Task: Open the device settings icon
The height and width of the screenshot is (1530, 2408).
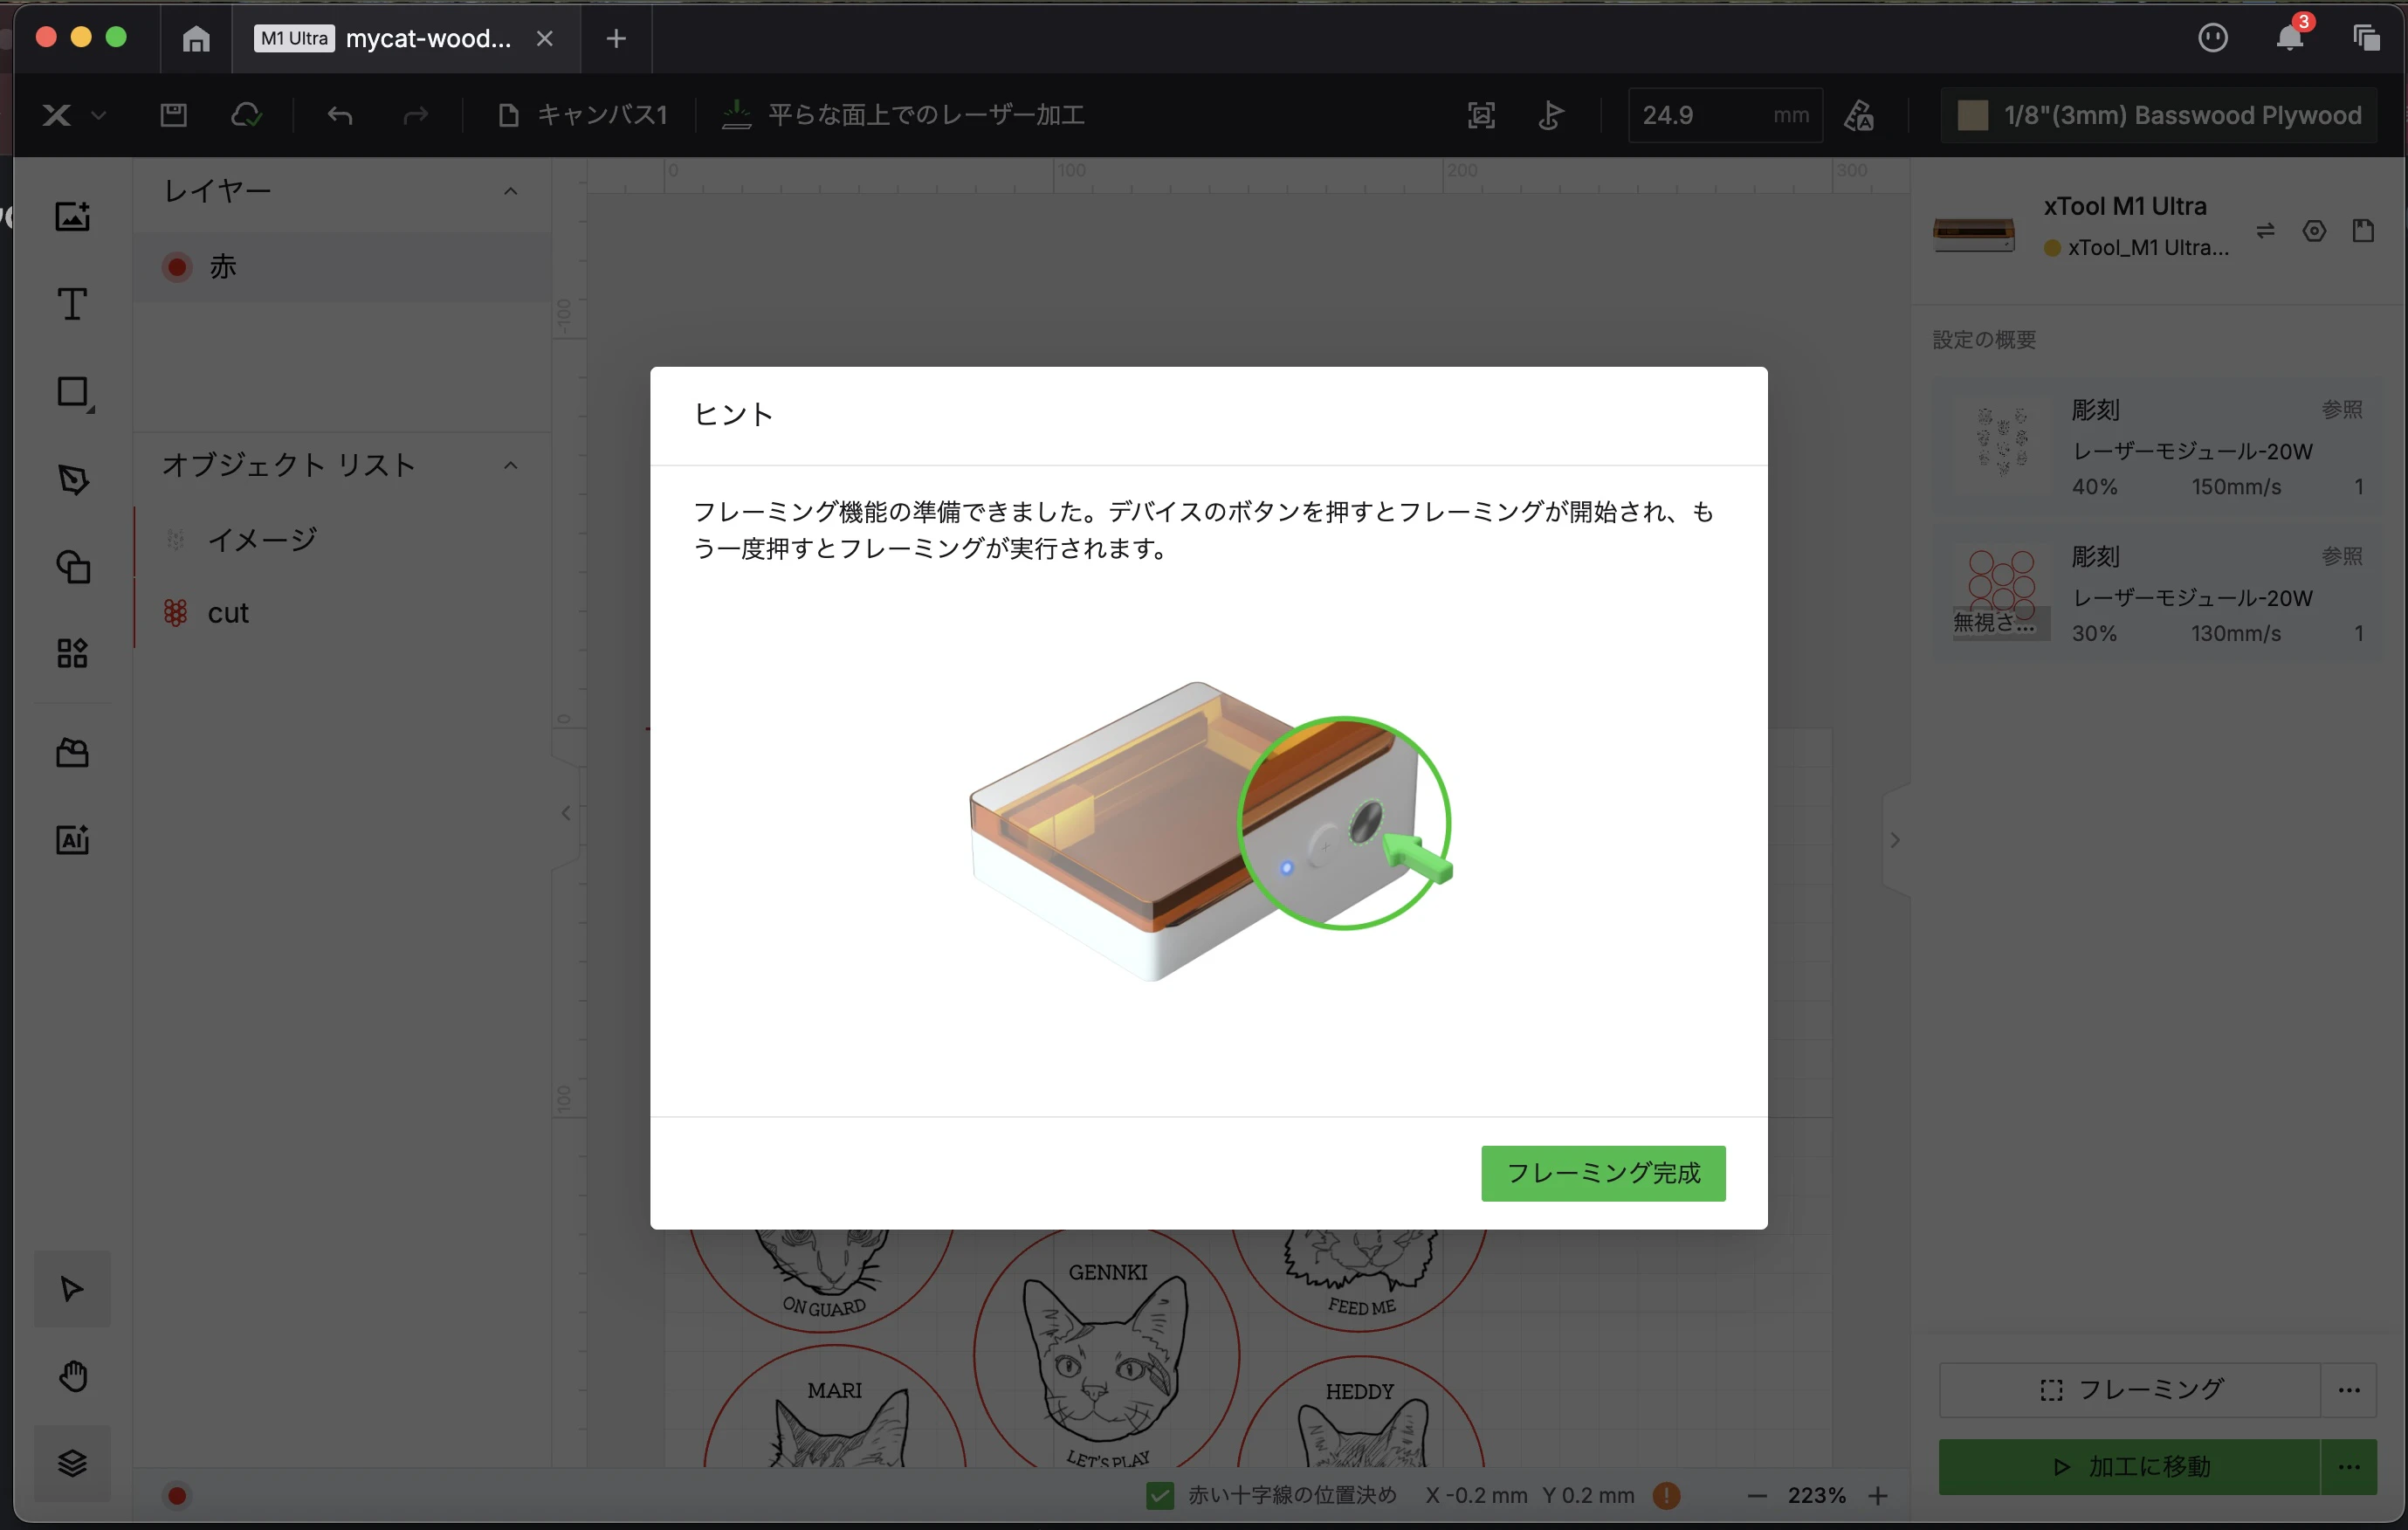Action: tap(2314, 231)
